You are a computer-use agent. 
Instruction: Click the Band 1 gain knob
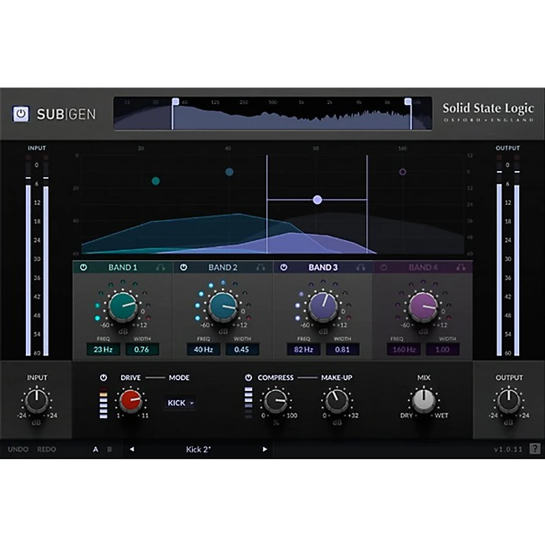[x=123, y=307]
